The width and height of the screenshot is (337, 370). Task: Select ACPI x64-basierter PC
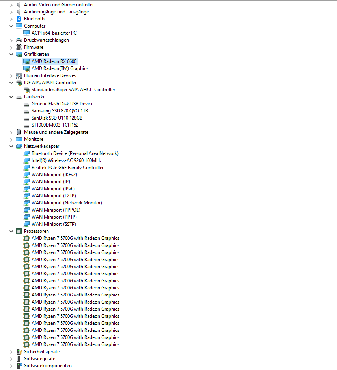point(54,33)
